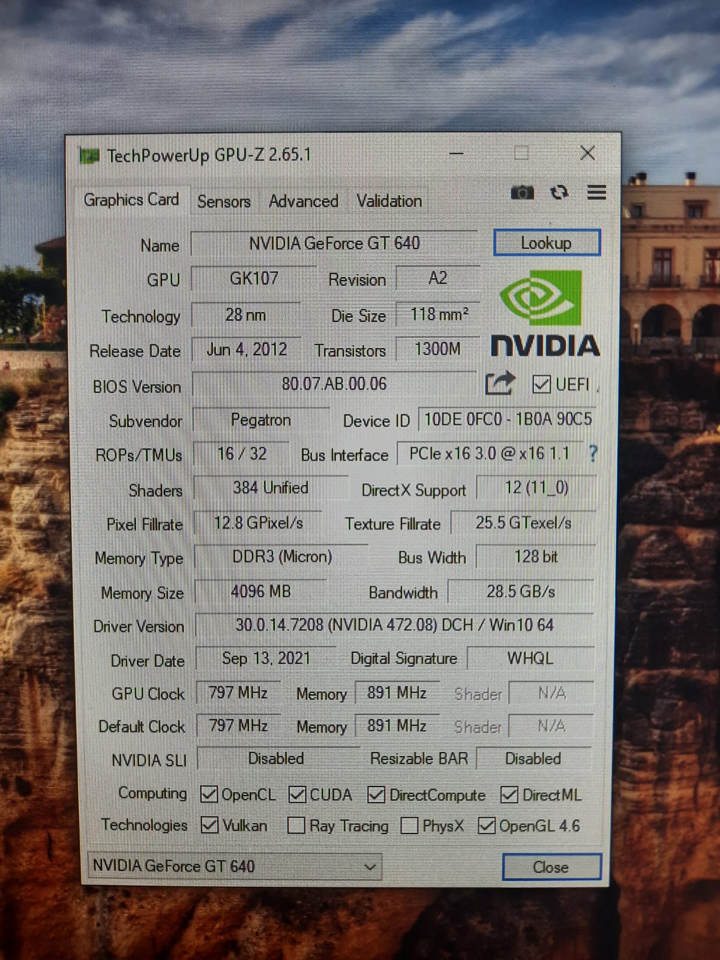Image resolution: width=720 pixels, height=960 pixels.
Task: Click the Default Clock row Memory 891 MHz field
Action: pyautogui.click(x=397, y=726)
